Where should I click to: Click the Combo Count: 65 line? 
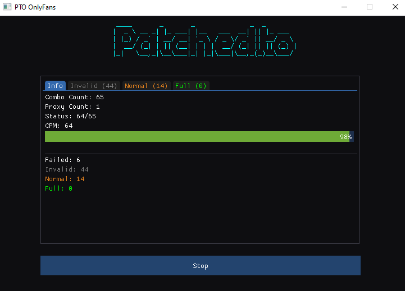[x=74, y=97]
